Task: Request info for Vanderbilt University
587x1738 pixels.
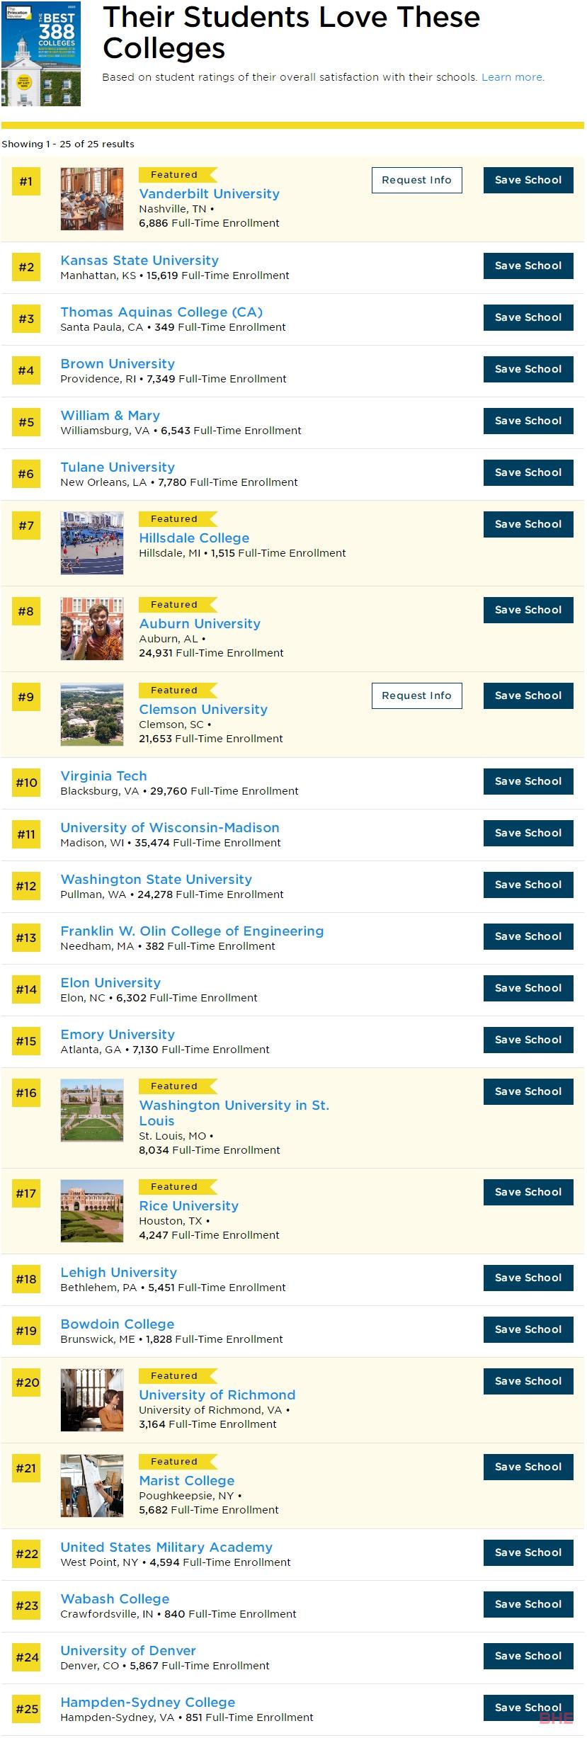Action: click(416, 180)
